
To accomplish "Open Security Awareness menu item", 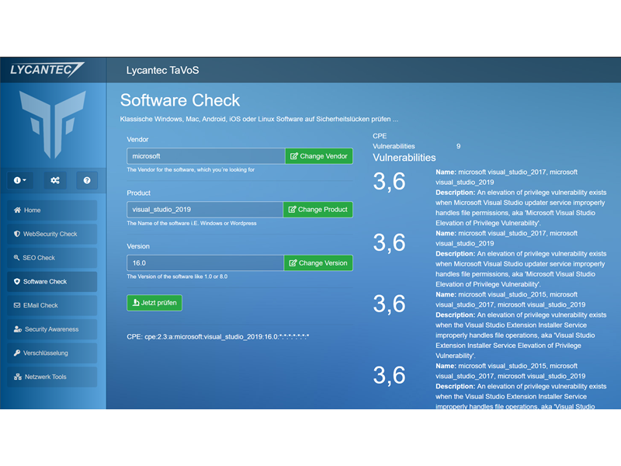I will coord(52,329).
